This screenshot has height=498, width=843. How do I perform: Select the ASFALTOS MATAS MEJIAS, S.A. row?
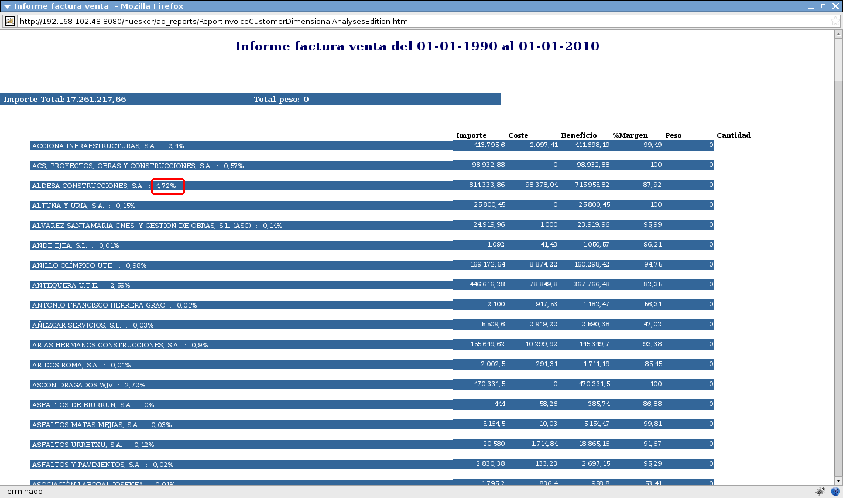(x=241, y=425)
